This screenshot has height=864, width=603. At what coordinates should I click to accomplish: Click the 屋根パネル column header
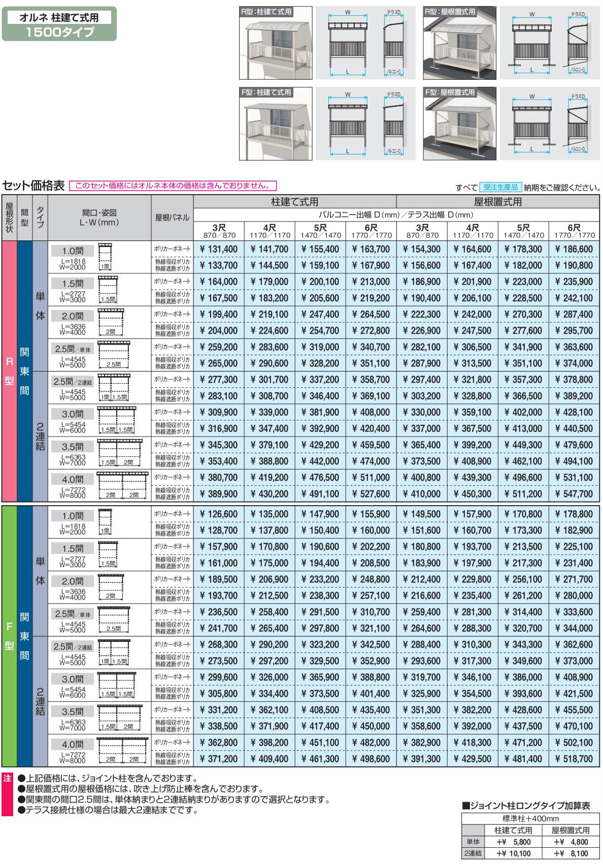point(172,218)
